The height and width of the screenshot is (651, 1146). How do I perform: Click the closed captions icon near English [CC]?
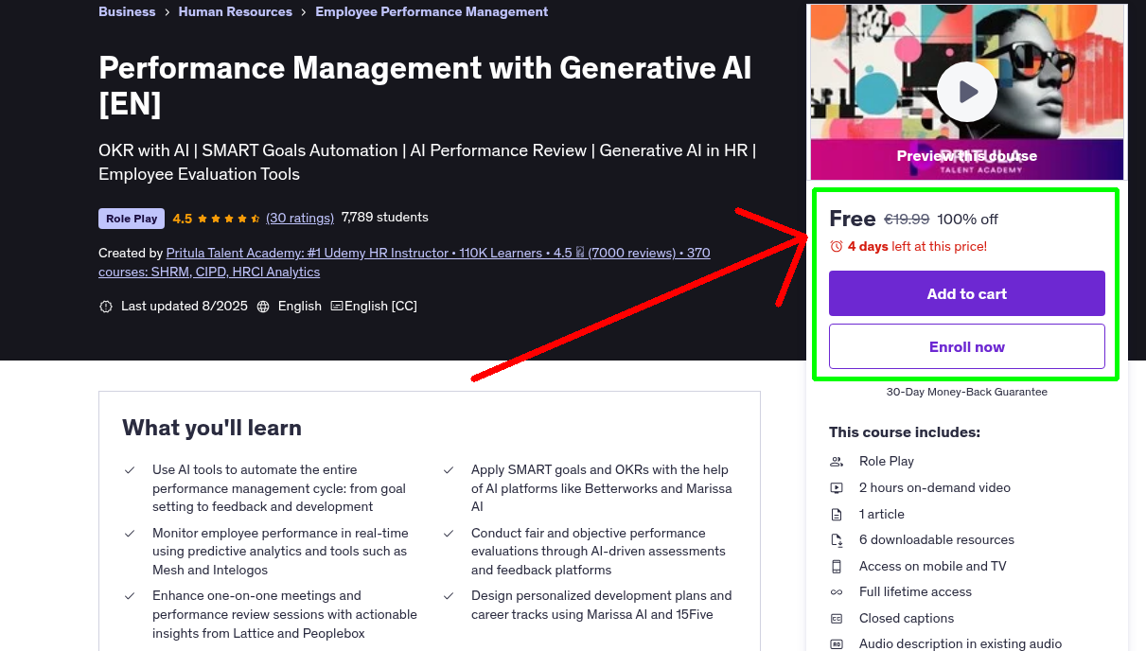tap(337, 307)
